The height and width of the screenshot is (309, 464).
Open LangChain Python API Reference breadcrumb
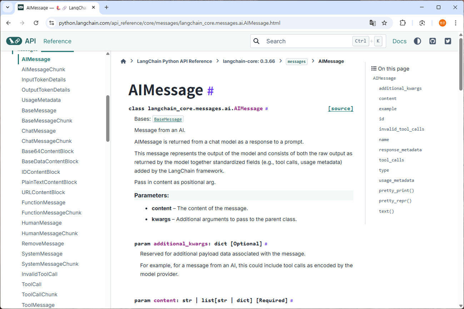[174, 61]
